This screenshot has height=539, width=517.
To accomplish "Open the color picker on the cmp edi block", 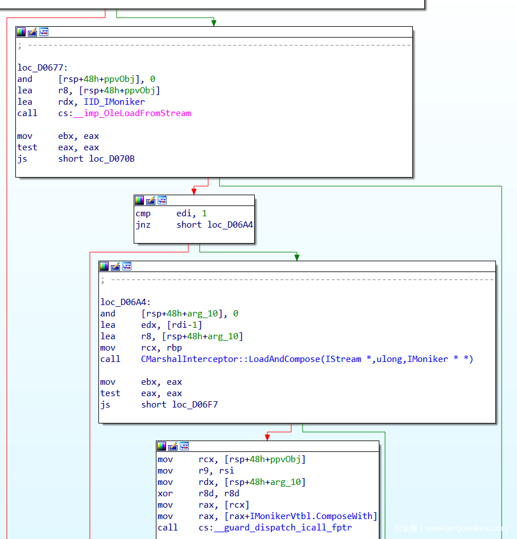I will point(139,200).
